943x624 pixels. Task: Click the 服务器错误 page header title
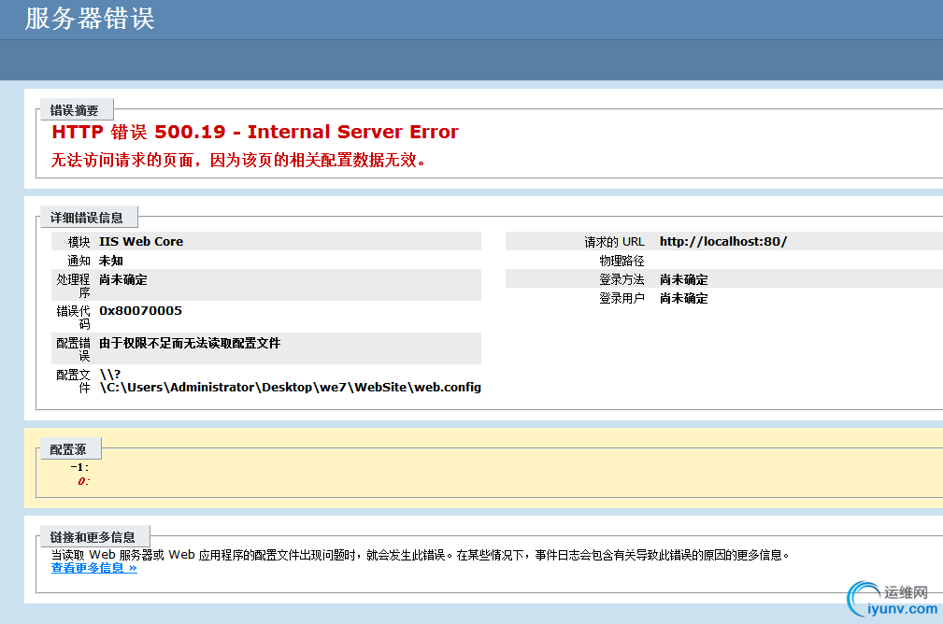[x=90, y=19]
